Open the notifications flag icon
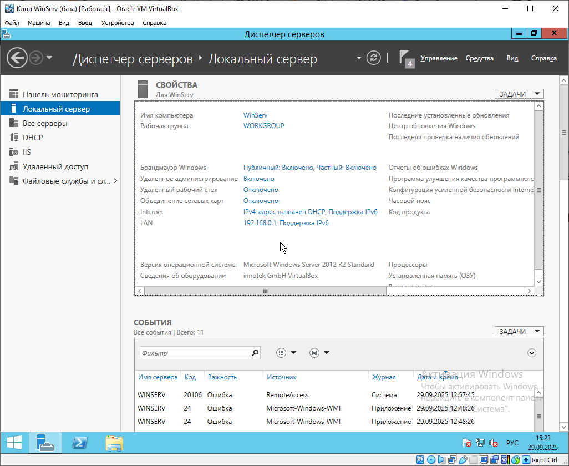Screen dimensions: 569x466 click(407, 58)
